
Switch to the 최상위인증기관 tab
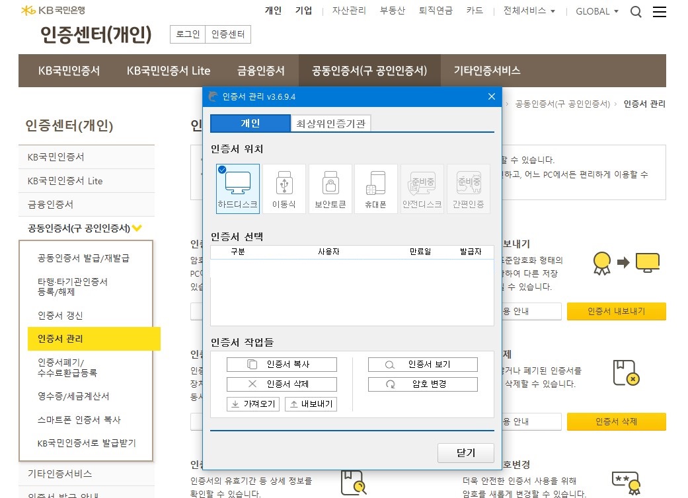point(331,124)
